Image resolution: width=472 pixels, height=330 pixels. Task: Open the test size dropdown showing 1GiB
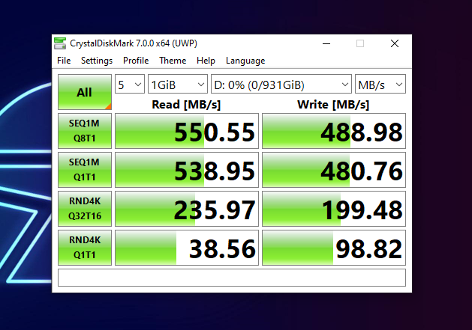178,85
